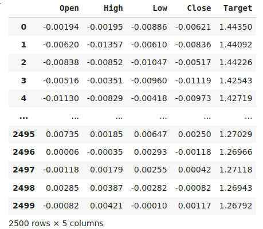Click Low value 0.00255
This screenshot has height=229, width=263.
(x=151, y=170)
